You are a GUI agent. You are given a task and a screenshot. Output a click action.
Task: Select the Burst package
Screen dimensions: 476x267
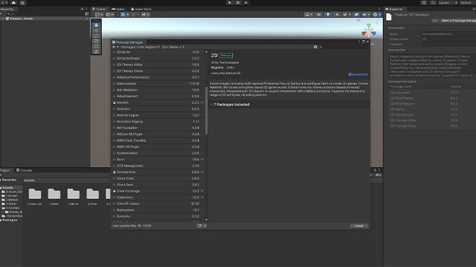pos(158,160)
